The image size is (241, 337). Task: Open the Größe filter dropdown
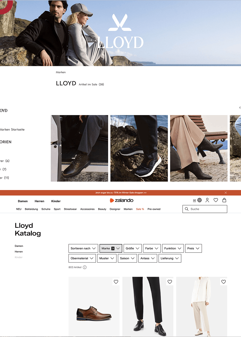pos(132,248)
